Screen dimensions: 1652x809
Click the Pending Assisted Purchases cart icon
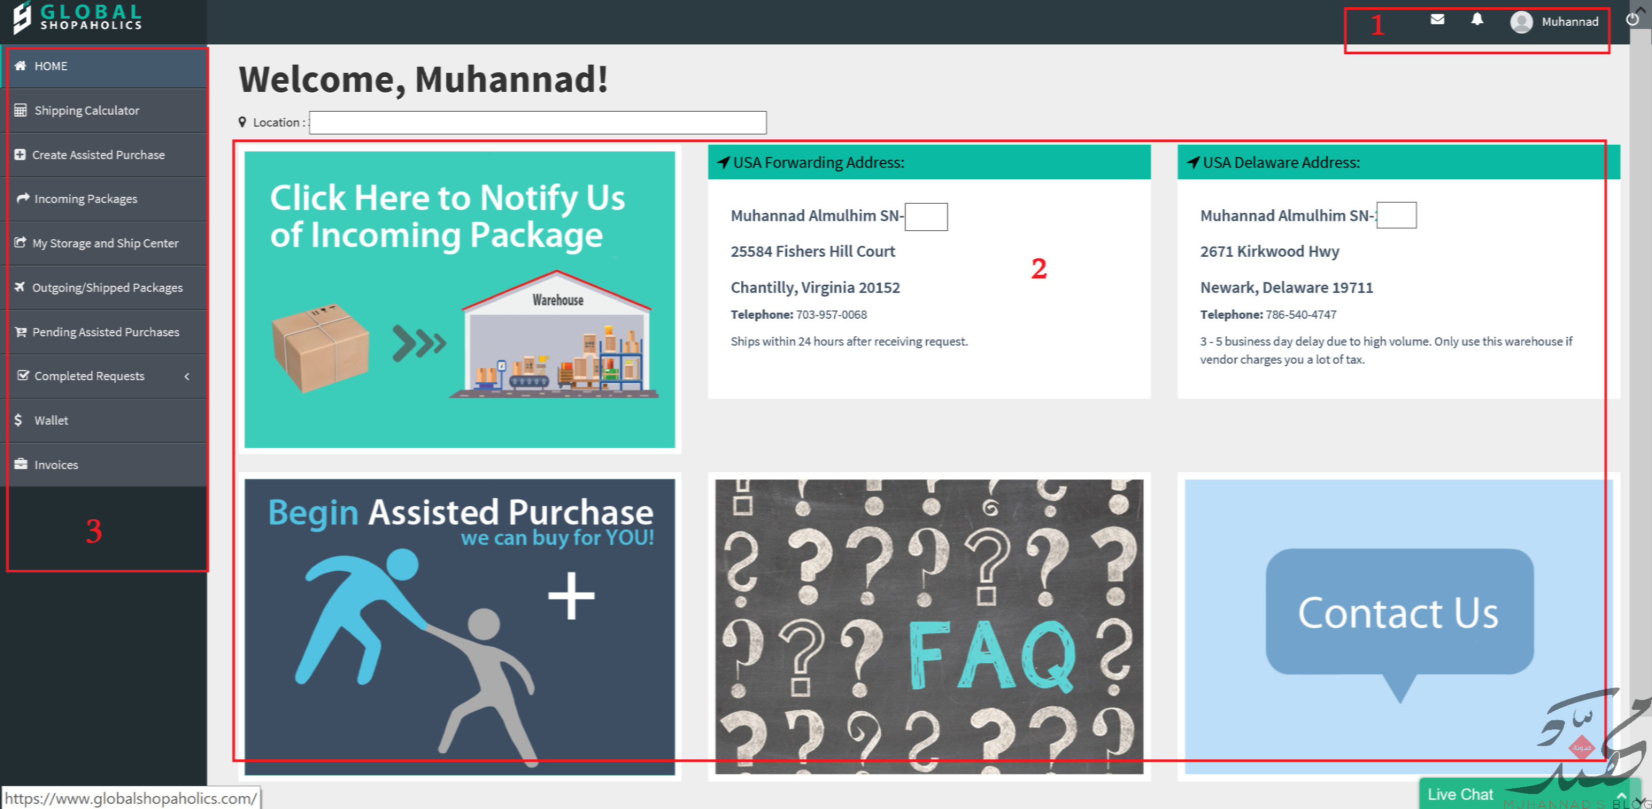coord(21,332)
